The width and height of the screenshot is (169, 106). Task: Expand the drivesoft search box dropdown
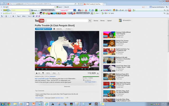31,13
